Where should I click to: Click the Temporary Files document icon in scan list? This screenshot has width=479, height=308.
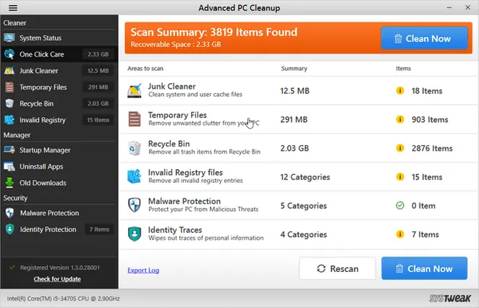tap(135, 119)
